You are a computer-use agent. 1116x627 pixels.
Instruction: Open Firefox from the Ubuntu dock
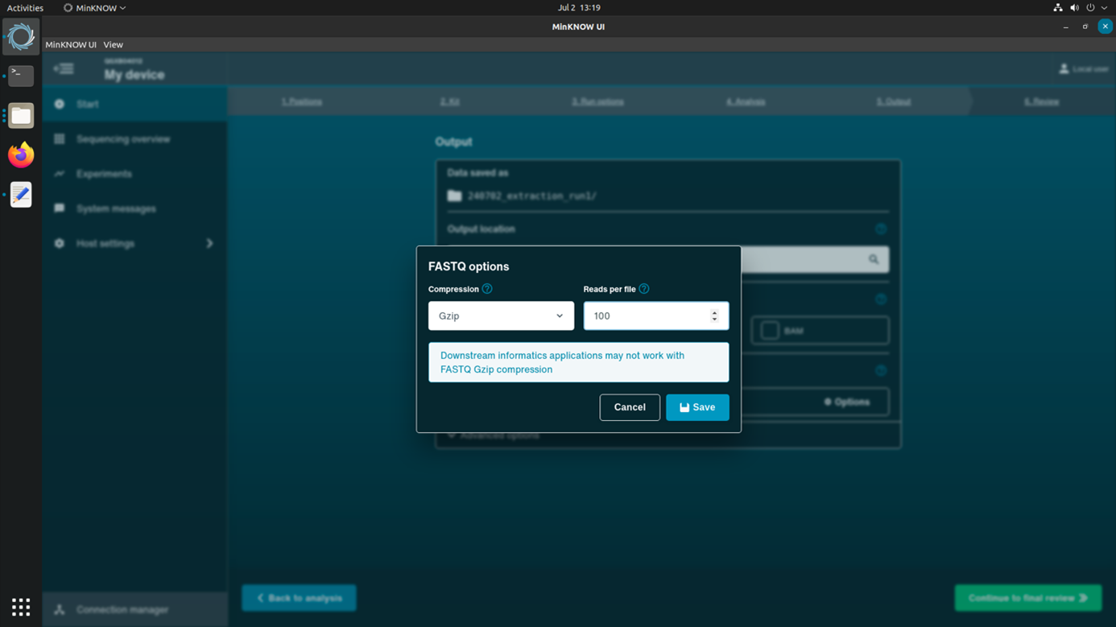21,155
